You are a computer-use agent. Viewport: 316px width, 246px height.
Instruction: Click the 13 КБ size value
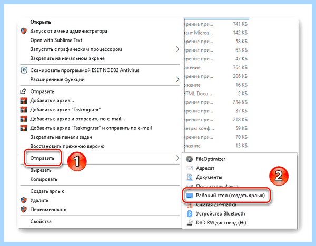click(x=241, y=146)
